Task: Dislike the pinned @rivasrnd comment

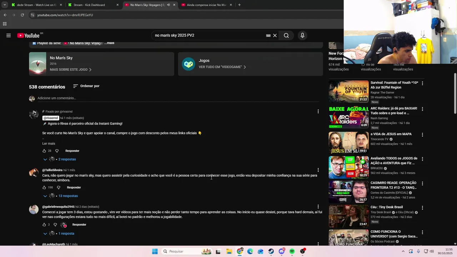Action: tap(57, 151)
